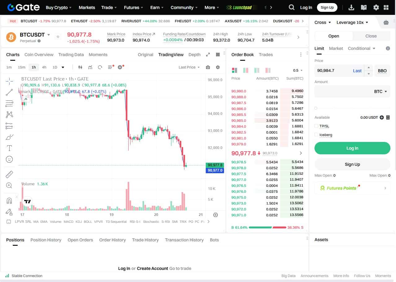Click the Sign Up button in order panel
Image resolution: width=396 pixels, height=282 pixels.
(352, 164)
